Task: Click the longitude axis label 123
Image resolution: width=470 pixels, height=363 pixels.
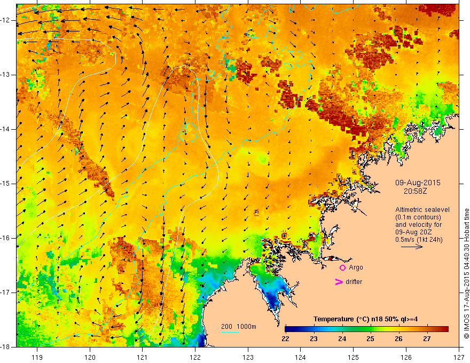Action: pos(248,357)
